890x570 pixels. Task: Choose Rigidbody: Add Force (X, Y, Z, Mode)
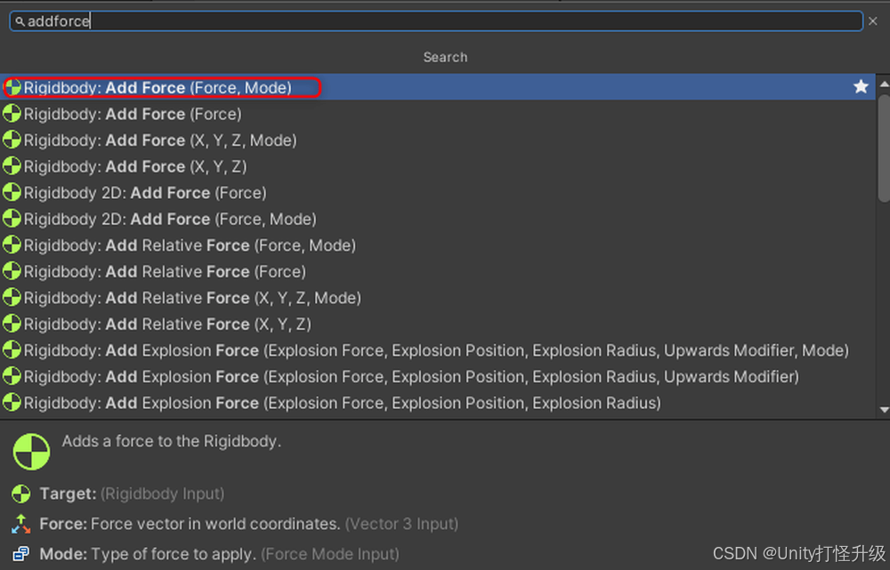click(437, 140)
